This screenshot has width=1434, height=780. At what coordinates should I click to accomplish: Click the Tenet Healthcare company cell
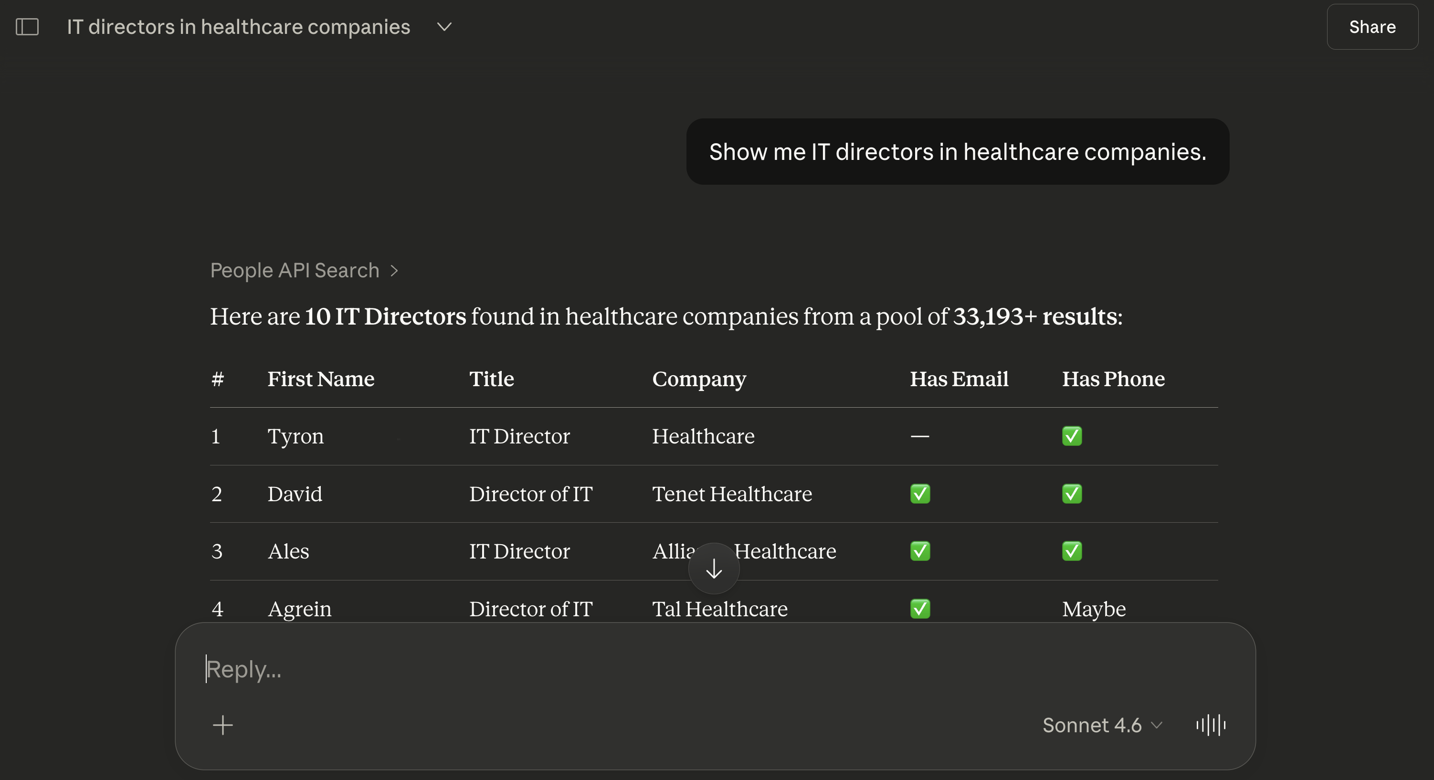pyautogui.click(x=731, y=494)
